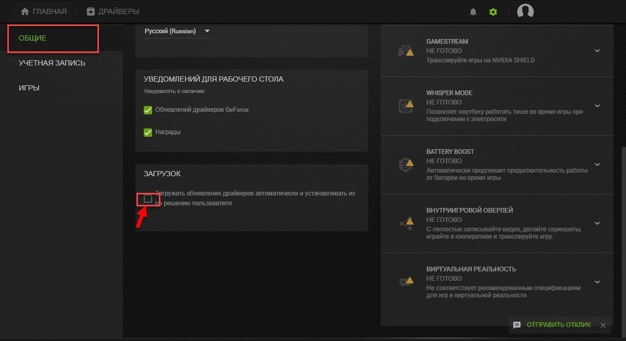Go to the ГЛАВНАЯ tab

tap(44, 11)
